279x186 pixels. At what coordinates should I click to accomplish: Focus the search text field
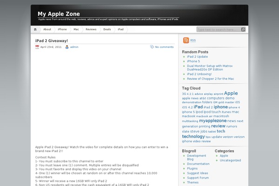(x=219, y=30)
